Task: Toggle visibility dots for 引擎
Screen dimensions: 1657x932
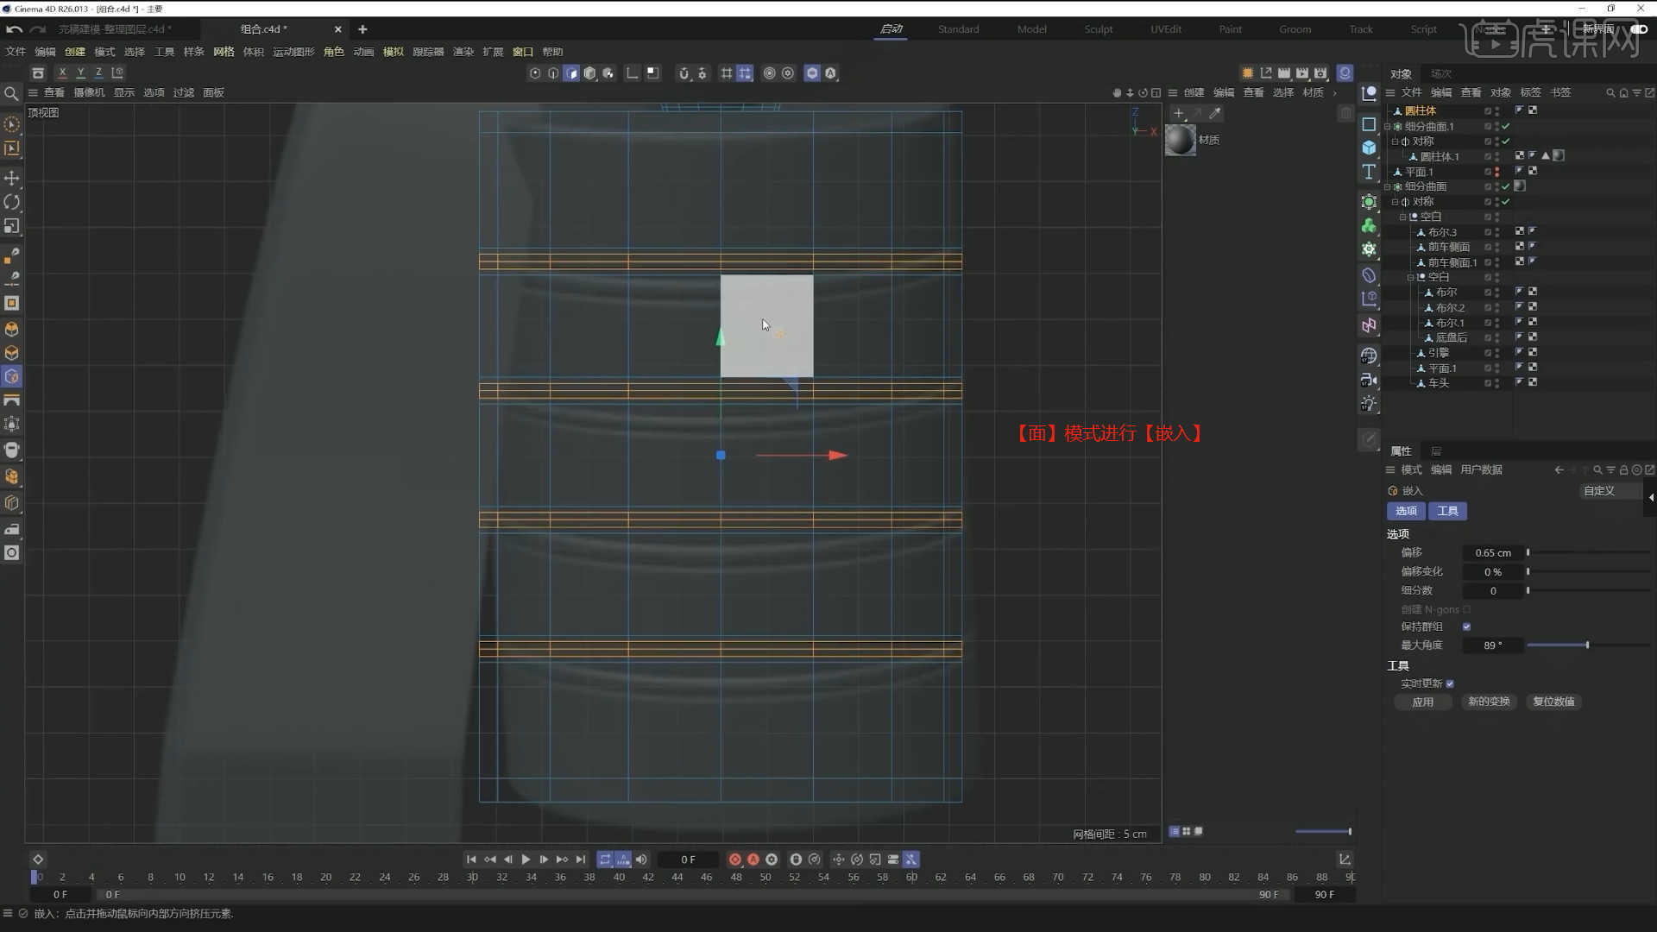Action: [x=1497, y=353]
